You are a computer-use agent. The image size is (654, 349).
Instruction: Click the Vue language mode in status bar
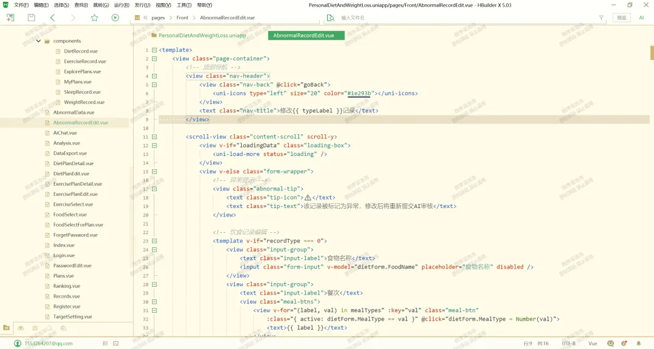593,343
